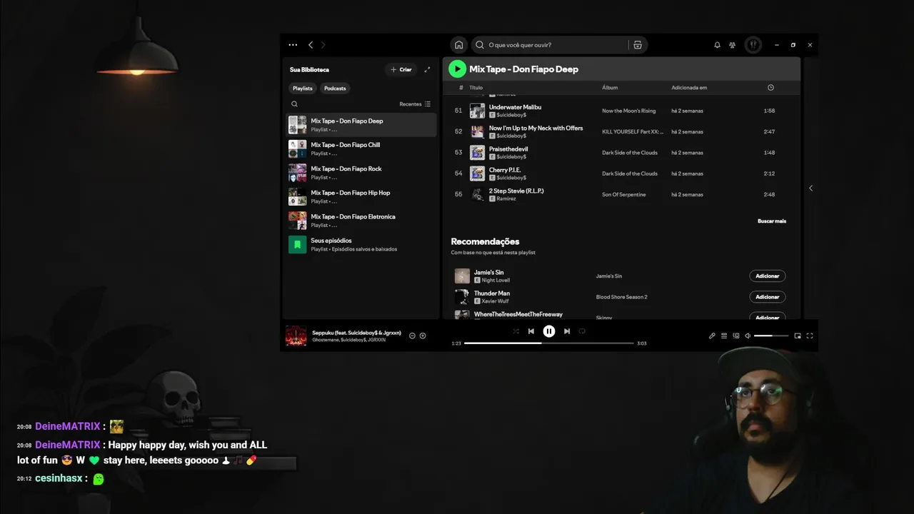Image resolution: width=914 pixels, height=514 pixels.
Task: Sort by the Álbum column header
Action: pos(610,88)
